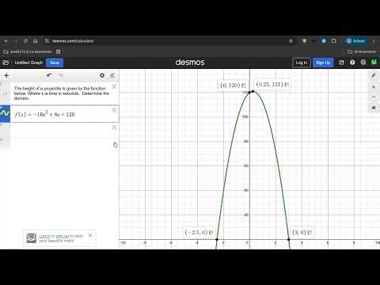Image resolution: width=380 pixels, height=285 pixels.
Task: Click the x-intercept point at x equals 3
Action: tap(288, 239)
